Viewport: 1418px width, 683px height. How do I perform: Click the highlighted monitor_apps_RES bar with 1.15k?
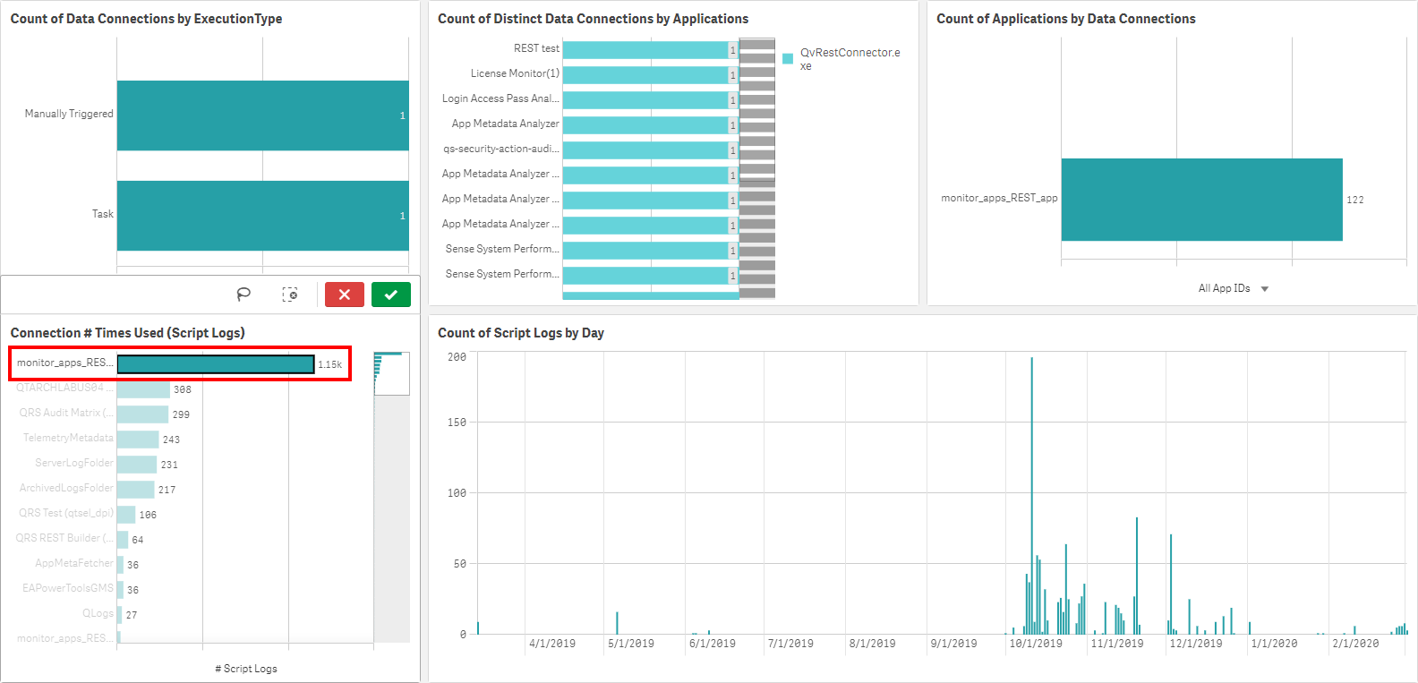pyautogui.click(x=216, y=364)
